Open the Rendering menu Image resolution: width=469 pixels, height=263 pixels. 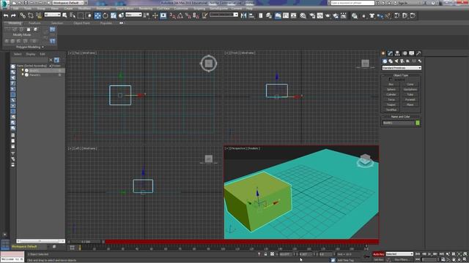click(x=146, y=9)
